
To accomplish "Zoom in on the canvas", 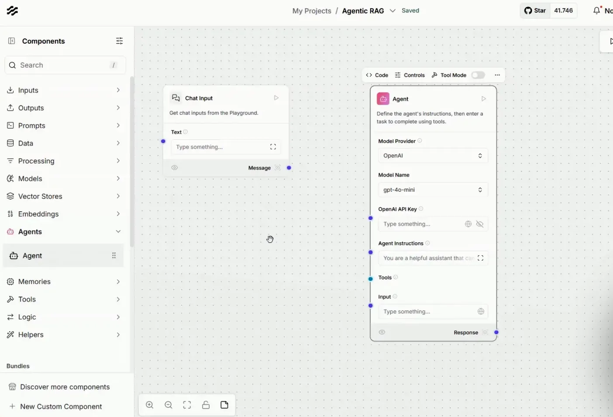I will (150, 405).
